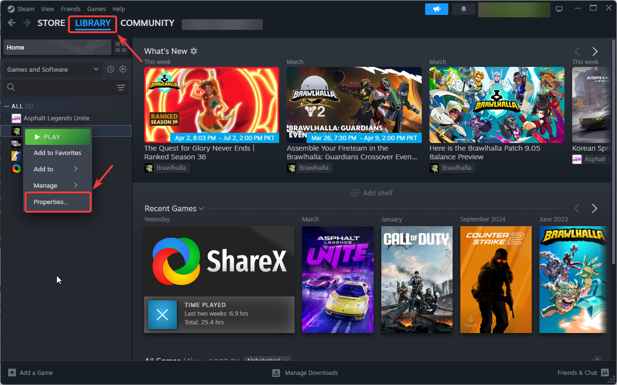The image size is (617, 385).
Task: Click the Add shelf button
Action: (x=372, y=192)
